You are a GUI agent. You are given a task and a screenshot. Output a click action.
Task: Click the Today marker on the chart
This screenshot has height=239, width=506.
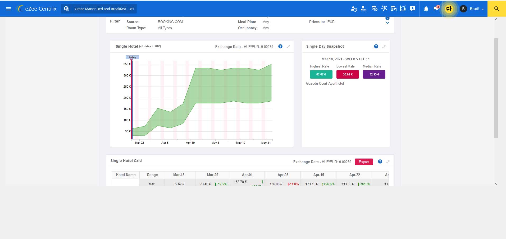132,57
